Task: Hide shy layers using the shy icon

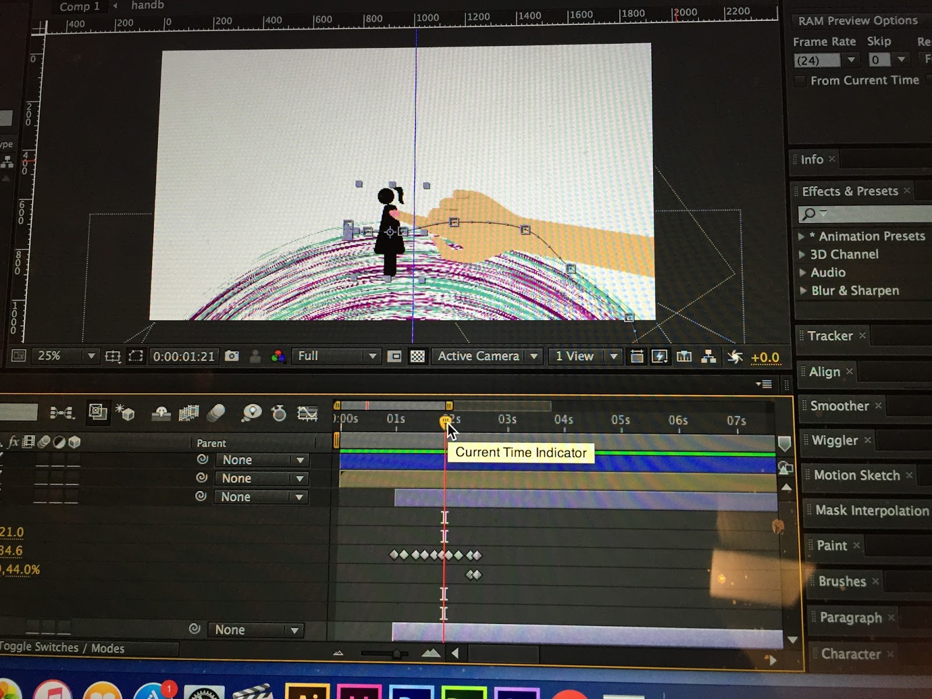Action: coord(161,413)
